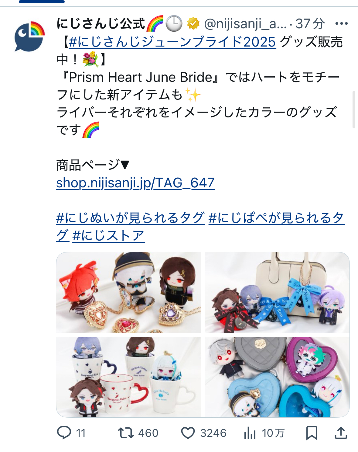Like the tweet with 3246 hearts
Image resolution: width=358 pixels, height=452 pixels.
(x=188, y=433)
